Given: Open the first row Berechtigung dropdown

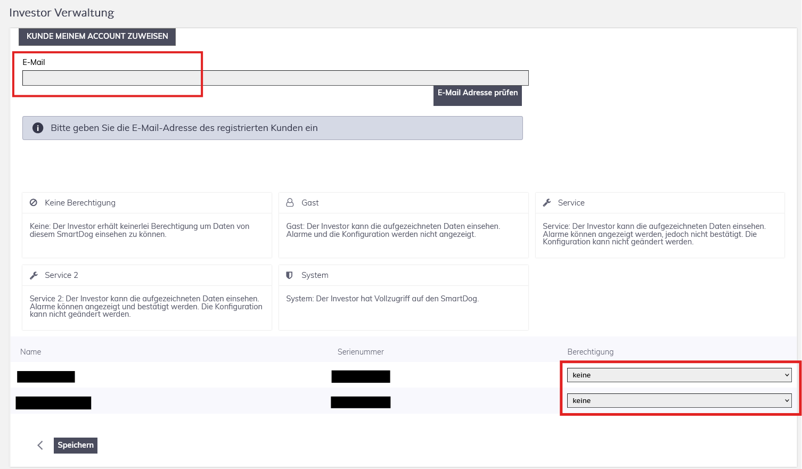Looking at the screenshot, I should tap(679, 375).
